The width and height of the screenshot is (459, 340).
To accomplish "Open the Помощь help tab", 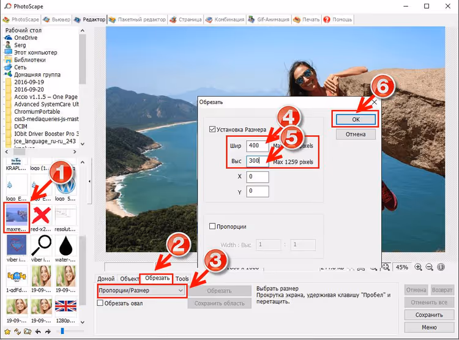I will pos(338,20).
